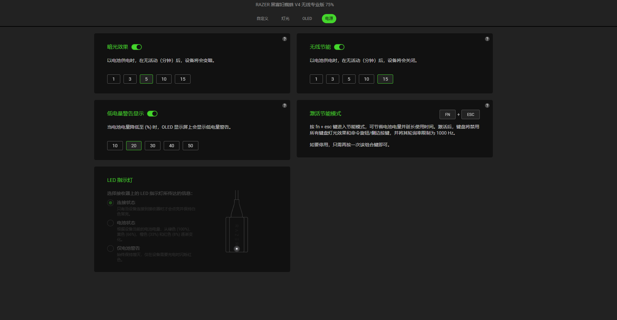Switch to the OLED tab

(307, 19)
